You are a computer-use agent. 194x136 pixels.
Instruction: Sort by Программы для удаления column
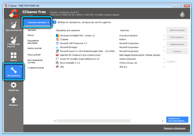click(68, 30)
